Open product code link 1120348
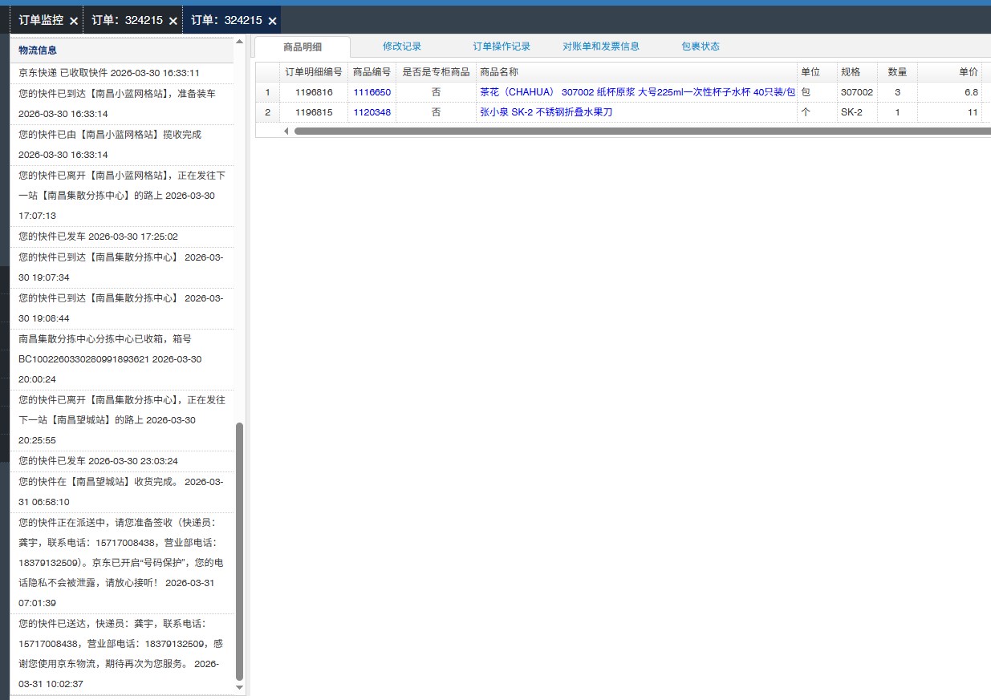 (372, 112)
